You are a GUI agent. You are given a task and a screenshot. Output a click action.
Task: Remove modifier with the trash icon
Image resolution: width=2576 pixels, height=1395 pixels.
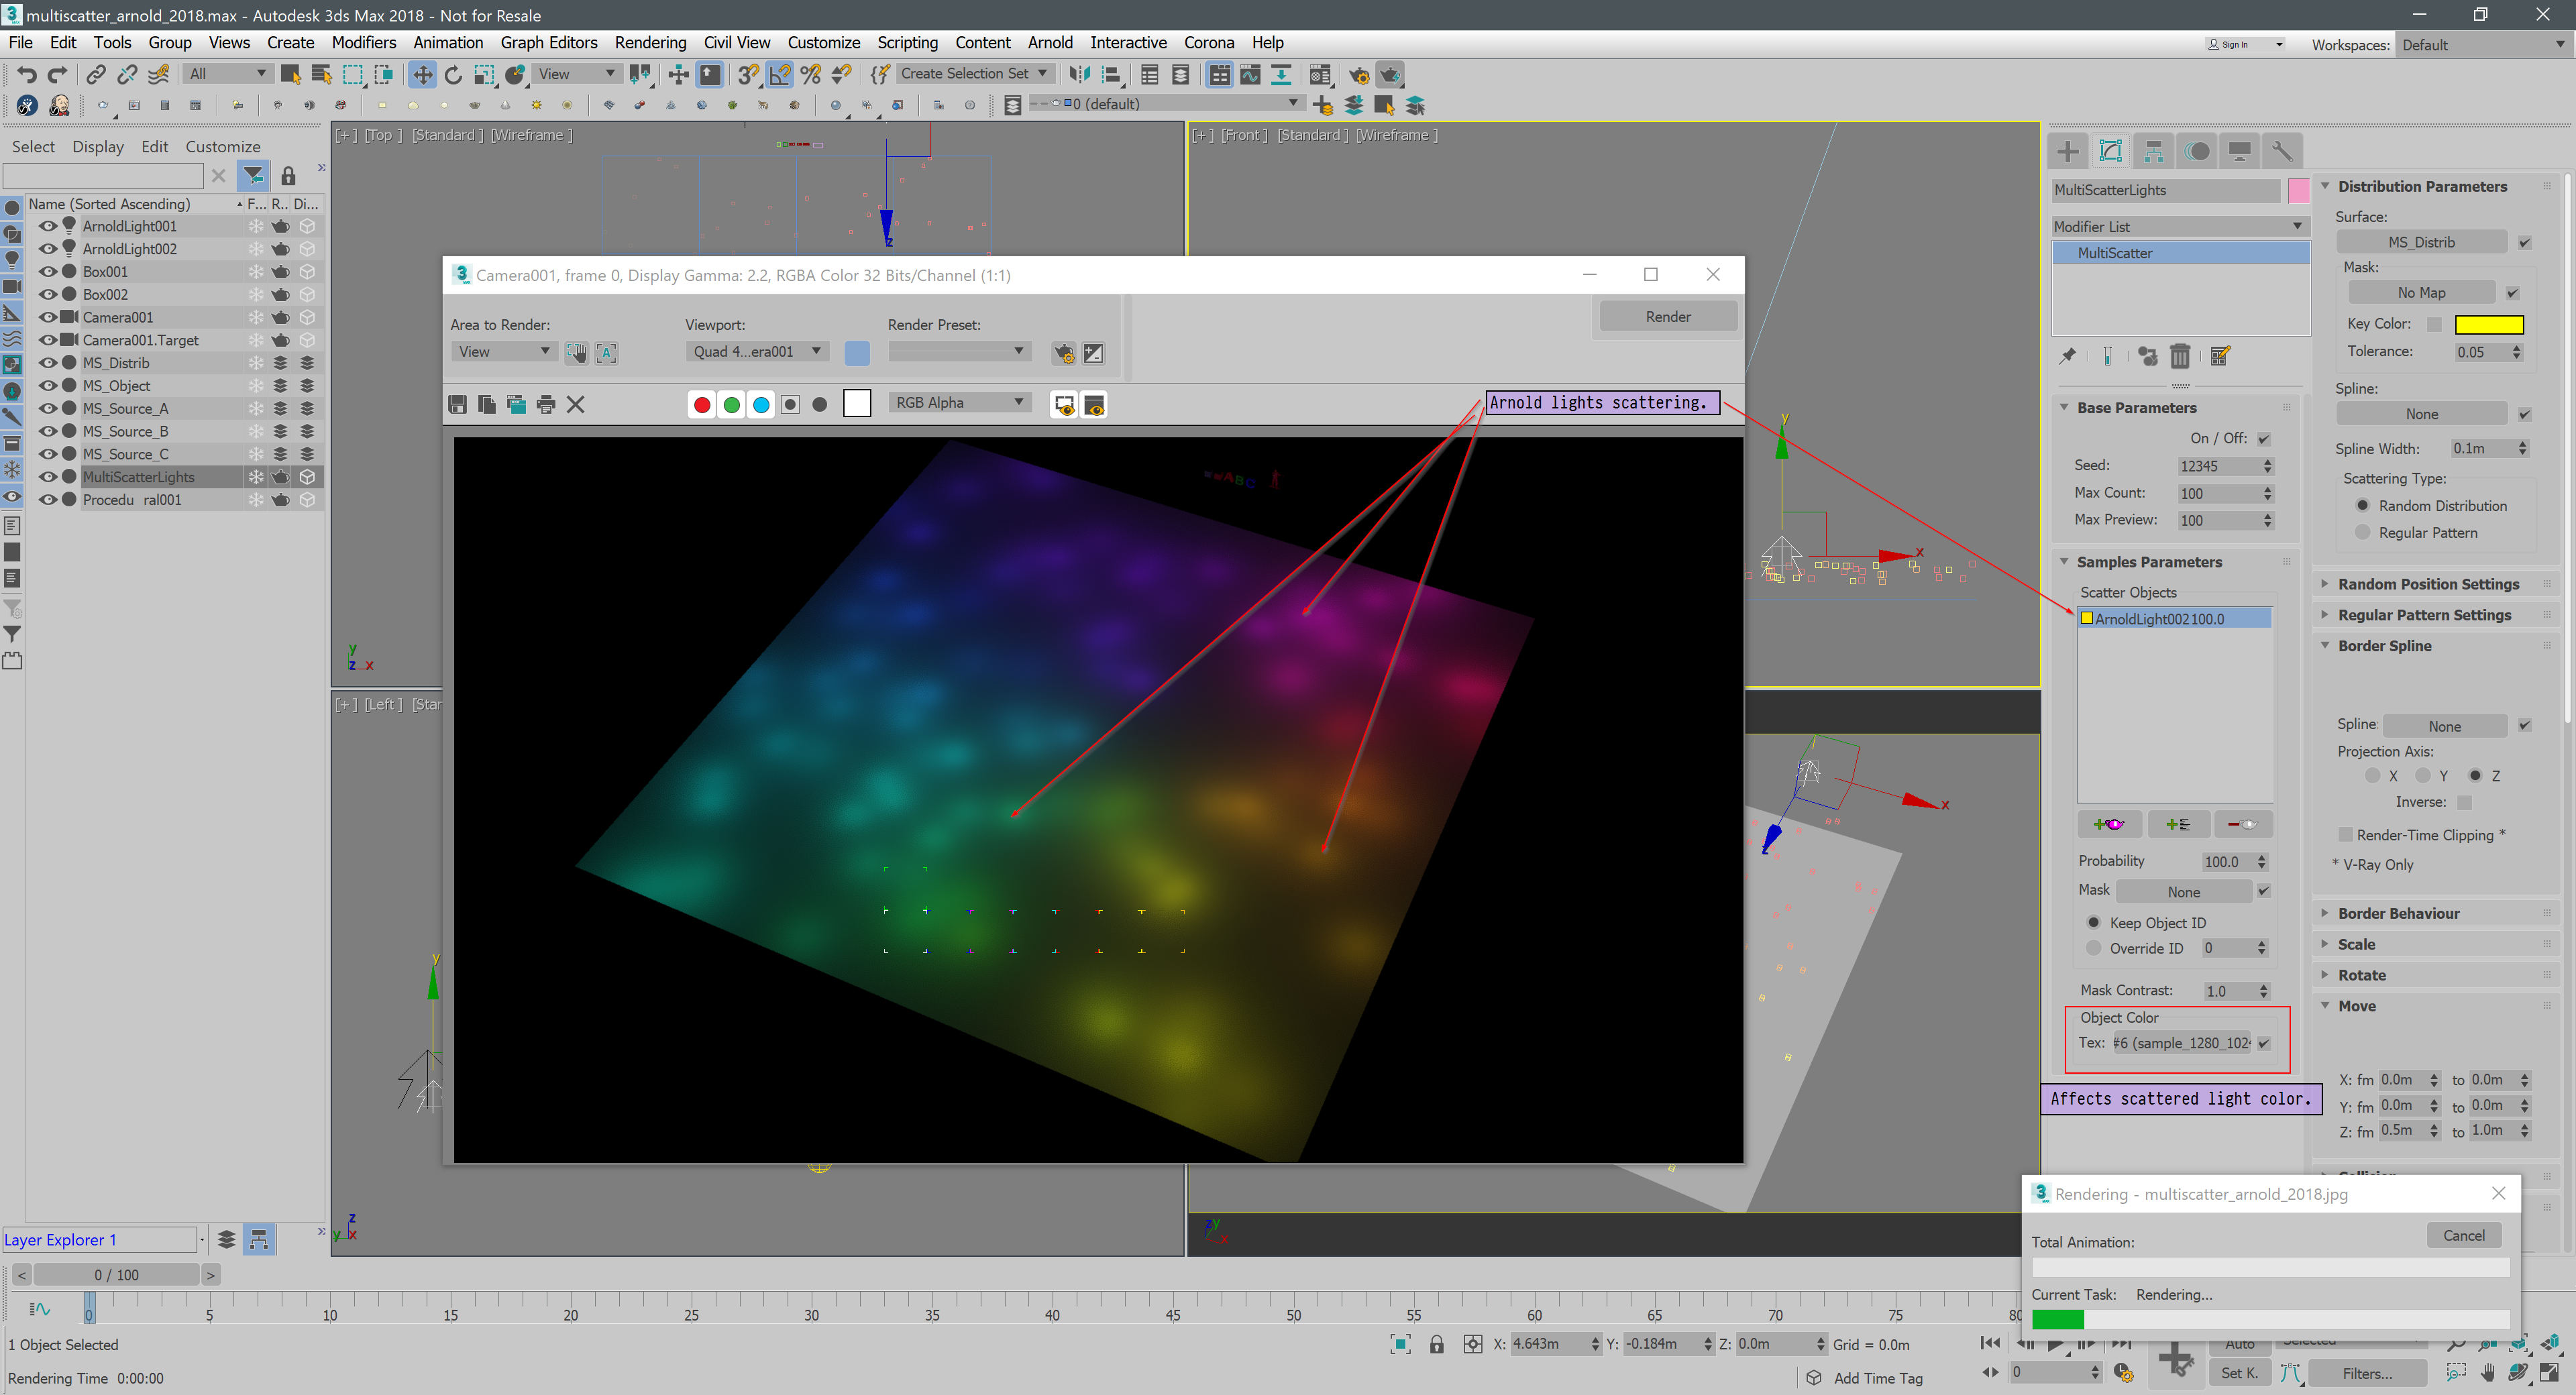(2180, 356)
